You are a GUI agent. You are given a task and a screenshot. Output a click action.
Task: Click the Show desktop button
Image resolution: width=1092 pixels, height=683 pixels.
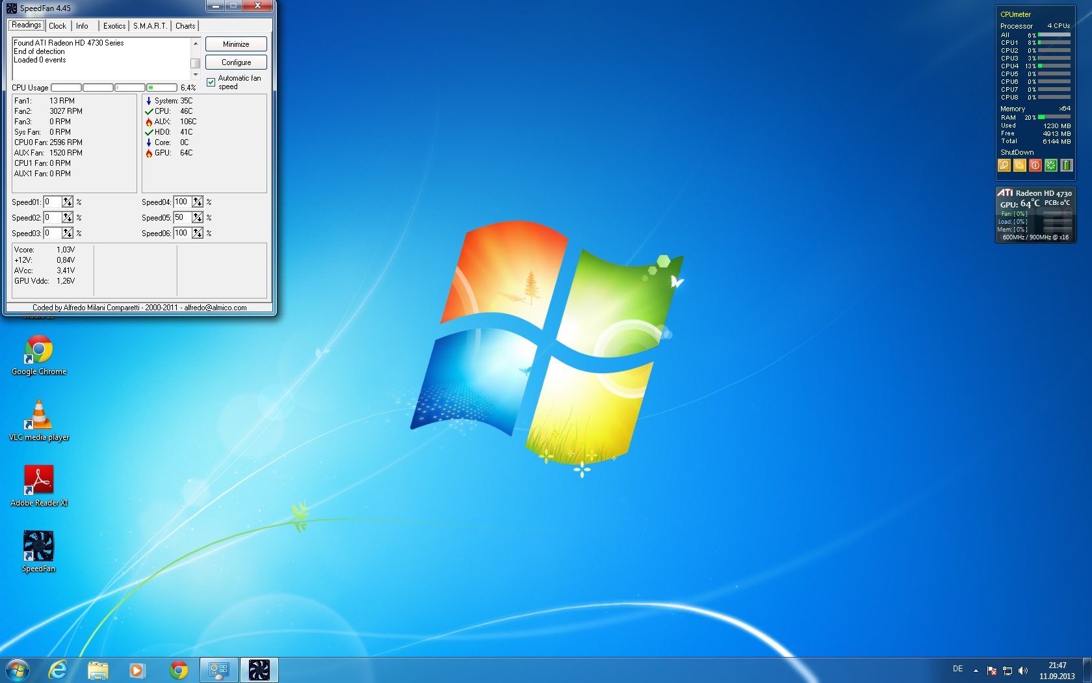(x=1087, y=670)
